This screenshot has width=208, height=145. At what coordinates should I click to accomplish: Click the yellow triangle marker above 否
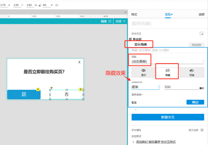52,88
